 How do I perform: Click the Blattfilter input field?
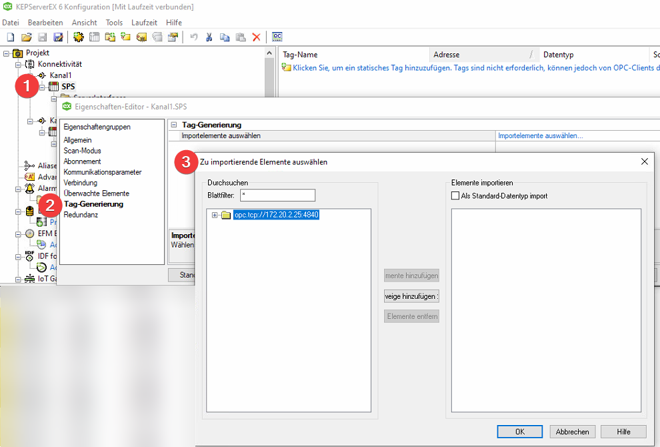click(278, 195)
